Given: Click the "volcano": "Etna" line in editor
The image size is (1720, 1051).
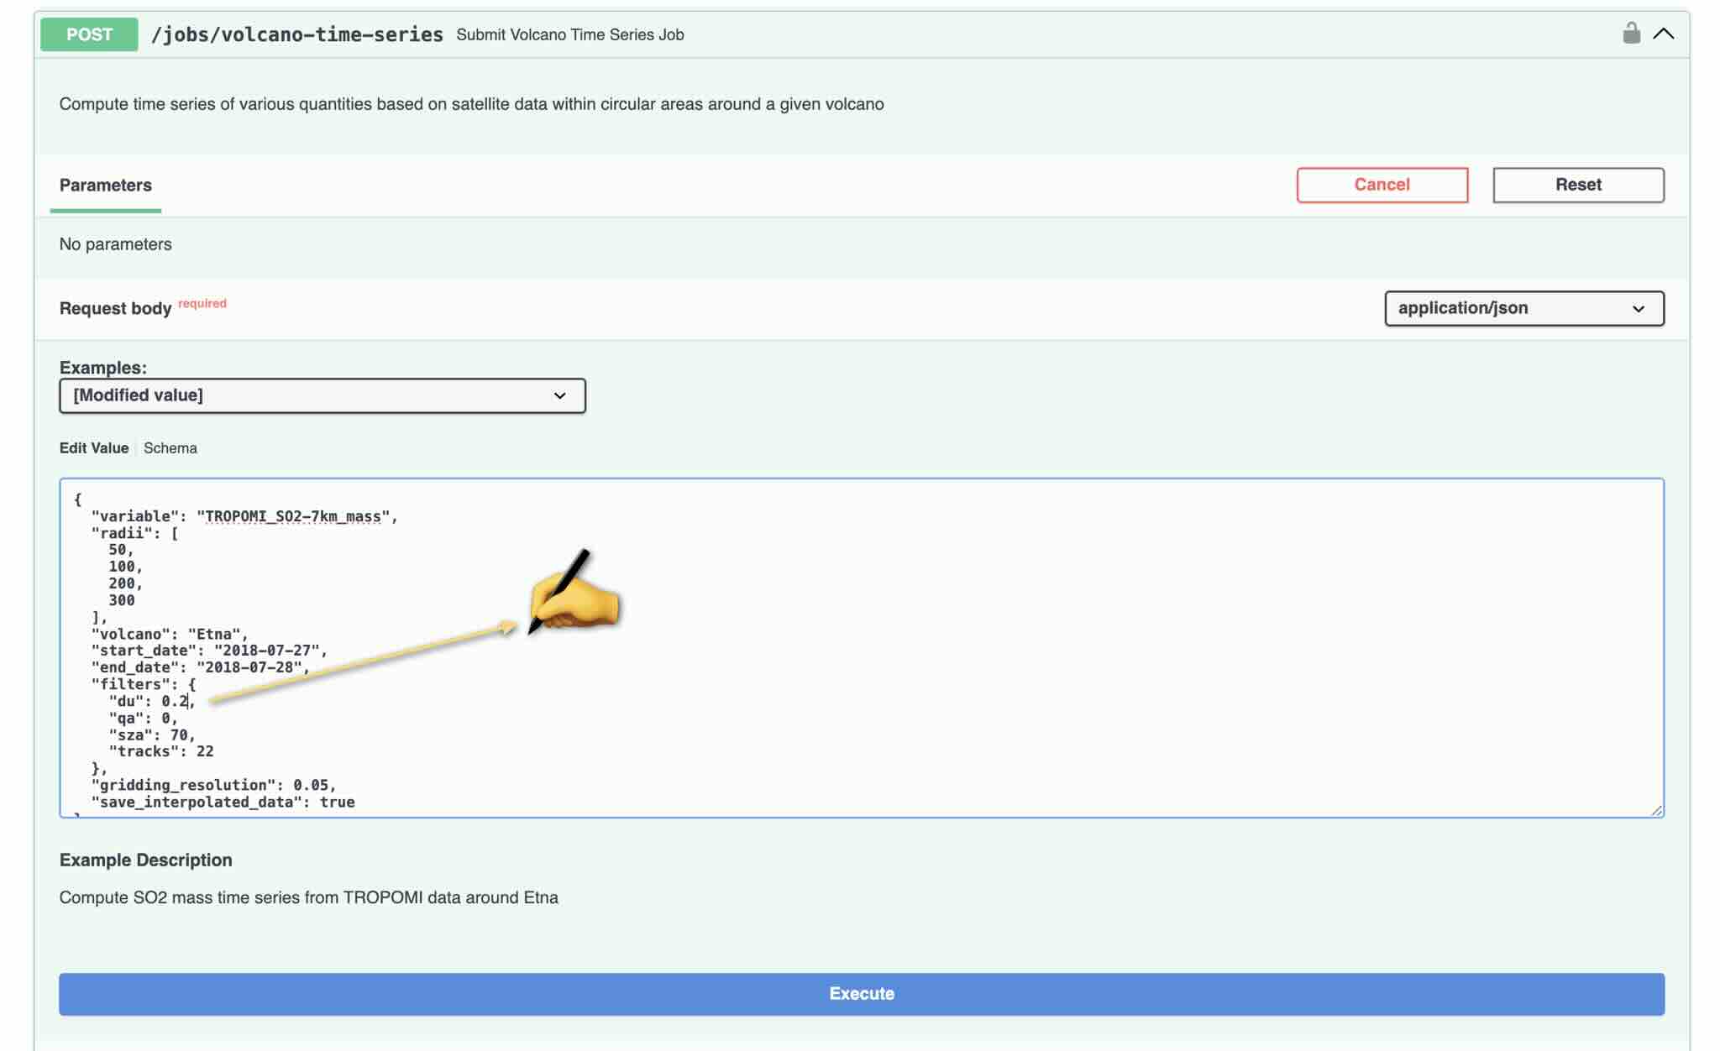Looking at the screenshot, I should (170, 634).
